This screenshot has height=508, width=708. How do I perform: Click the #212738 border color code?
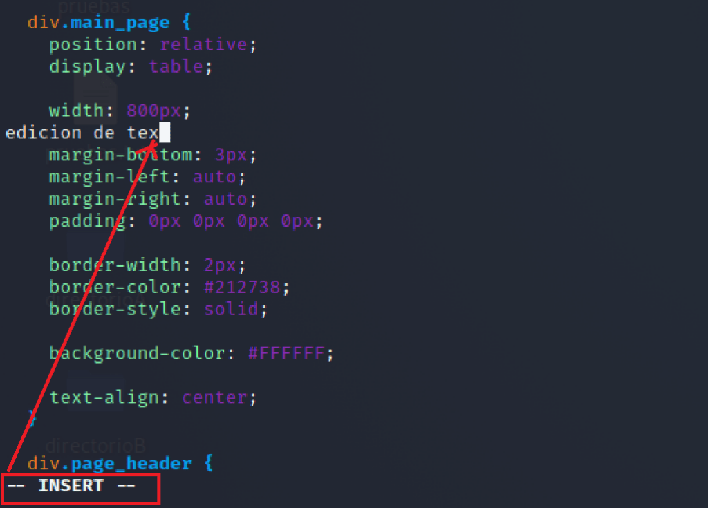point(242,288)
